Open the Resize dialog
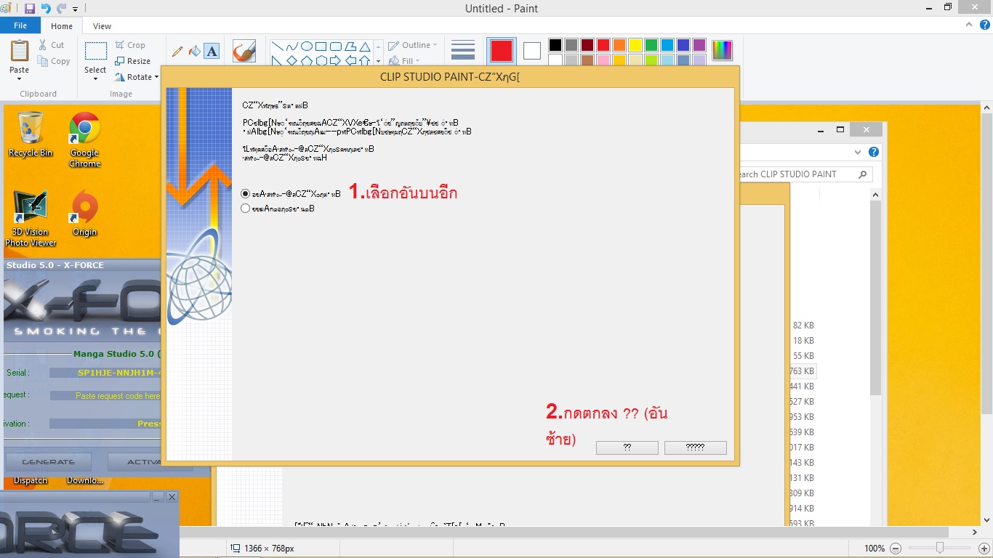The height and width of the screenshot is (558, 993). (x=133, y=61)
